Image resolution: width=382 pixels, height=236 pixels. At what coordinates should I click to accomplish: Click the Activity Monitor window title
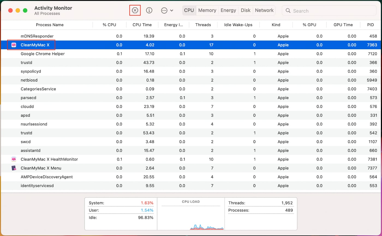(53, 8)
